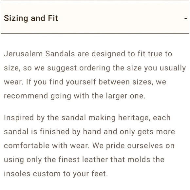Click the phrase 'sandal making heritage'
The image size is (190, 190).
105,118
